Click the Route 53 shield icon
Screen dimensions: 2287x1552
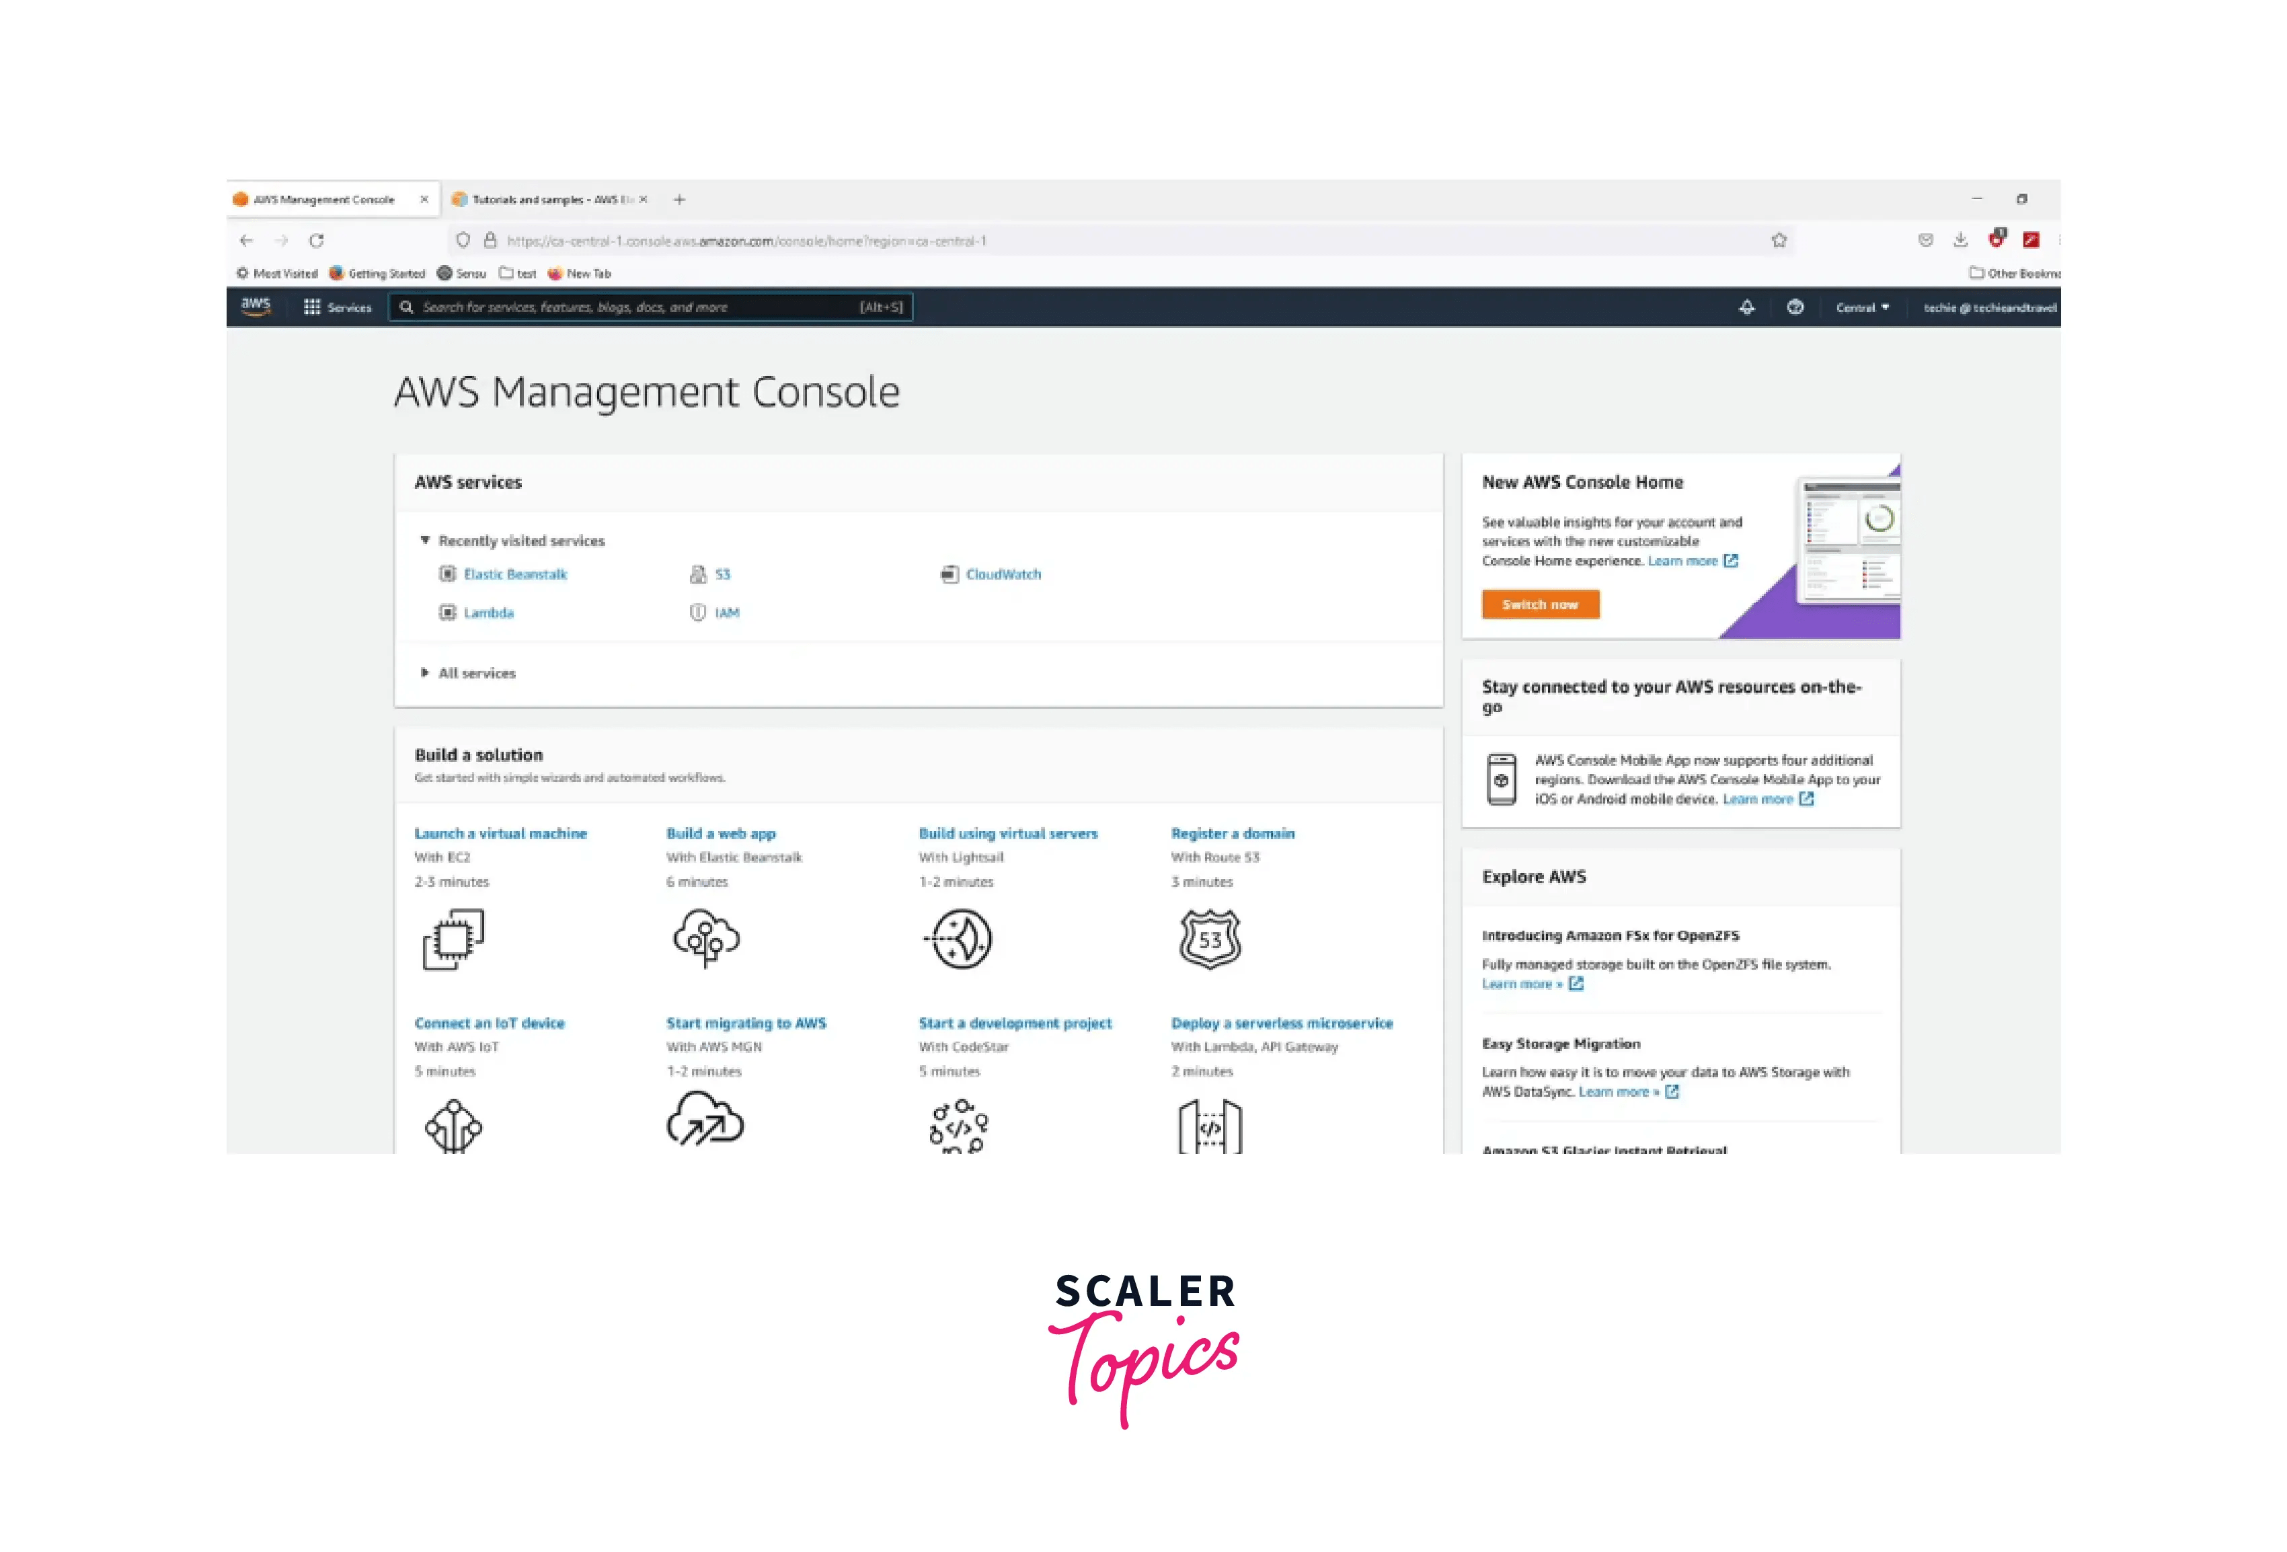click(x=1210, y=940)
